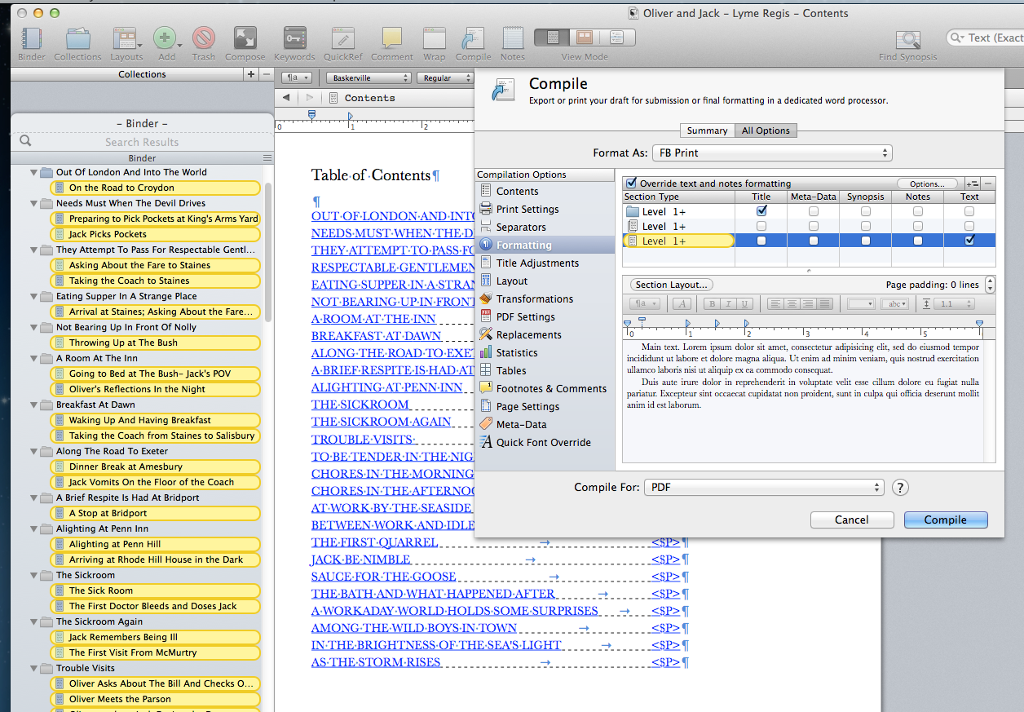The image size is (1024, 712).
Task: Go back in editor history arrow
Action: click(x=286, y=98)
